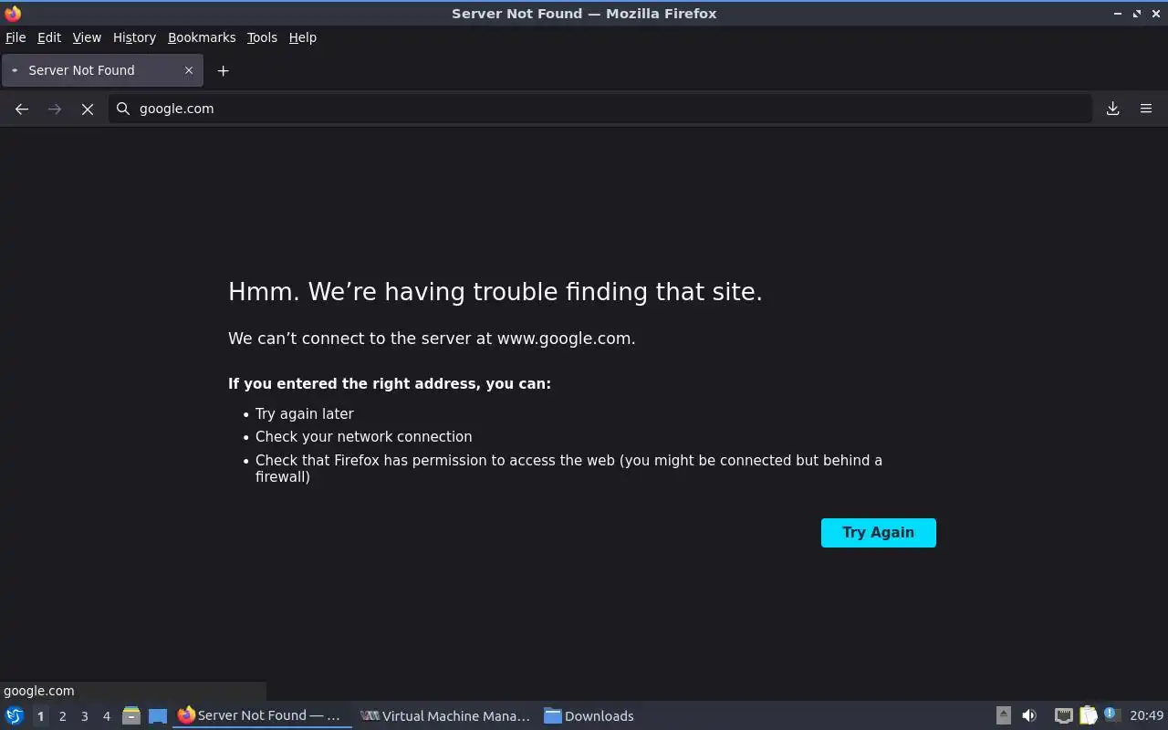Stop loading the page
Screen dimensions: 1168x730
coord(88,109)
